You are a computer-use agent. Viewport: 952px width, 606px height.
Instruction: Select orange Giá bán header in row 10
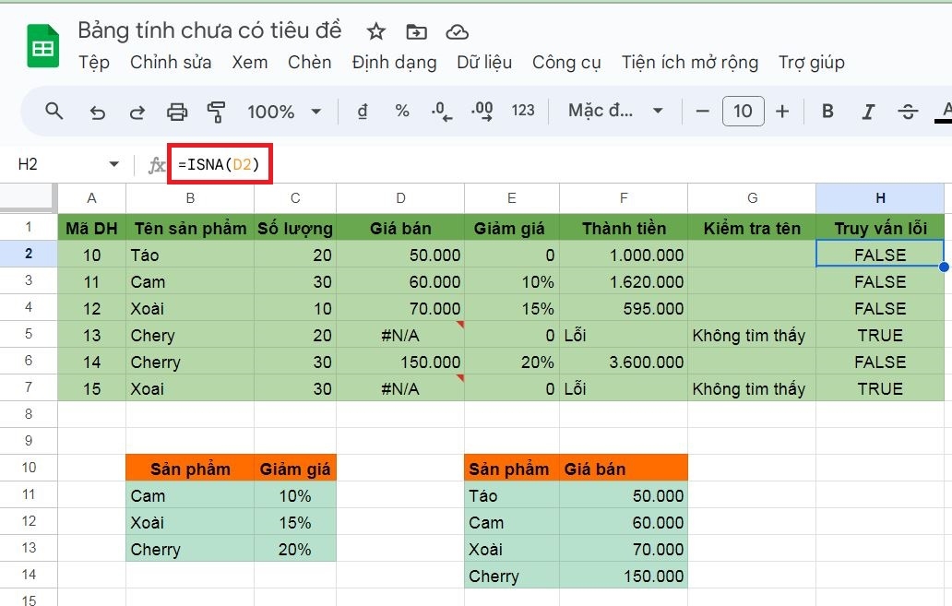pos(624,469)
